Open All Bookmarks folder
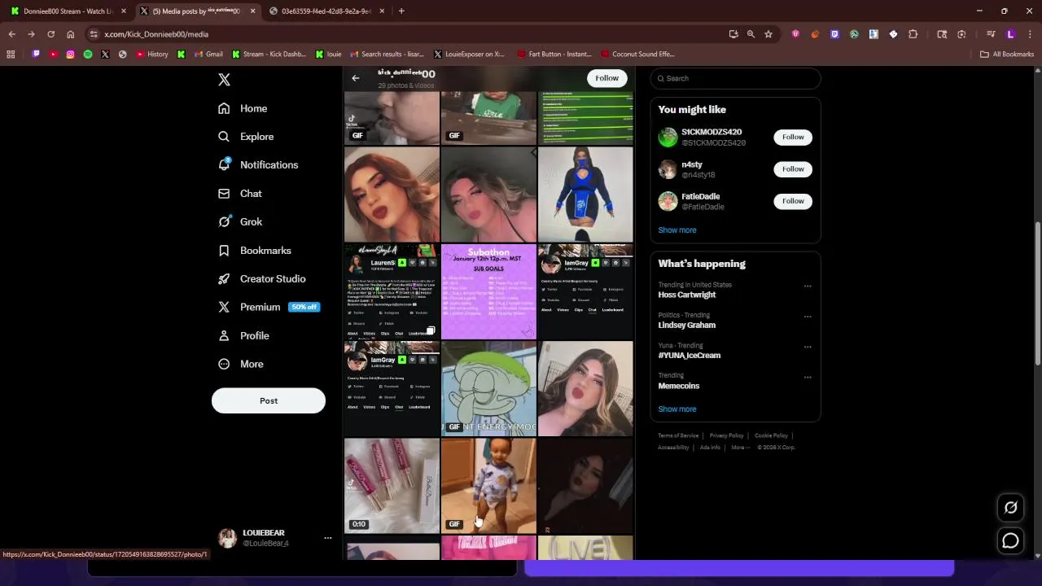Screen dimensions: 1042x586 1007,55
